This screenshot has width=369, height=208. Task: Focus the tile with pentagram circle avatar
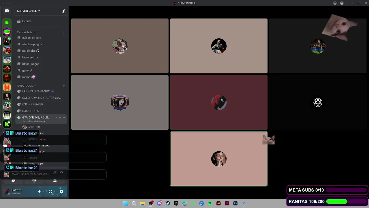(x=318, y=102)
